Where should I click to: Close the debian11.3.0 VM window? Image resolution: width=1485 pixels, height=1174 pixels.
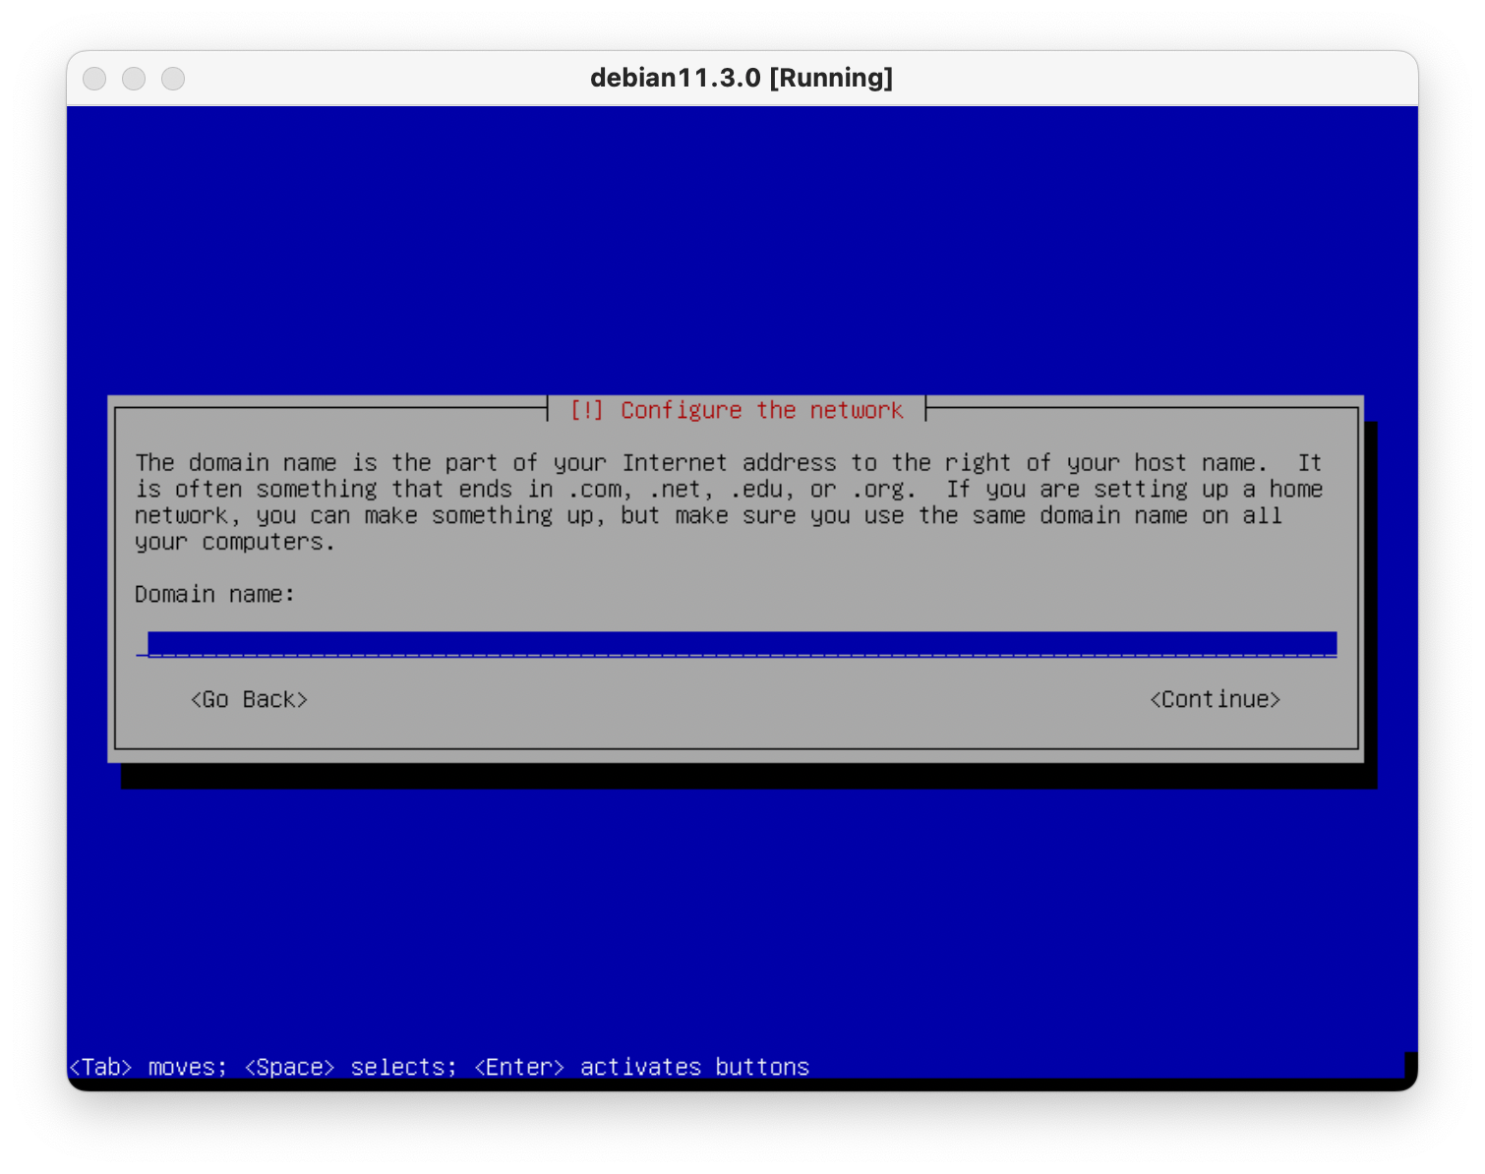[x=94, y=79]
